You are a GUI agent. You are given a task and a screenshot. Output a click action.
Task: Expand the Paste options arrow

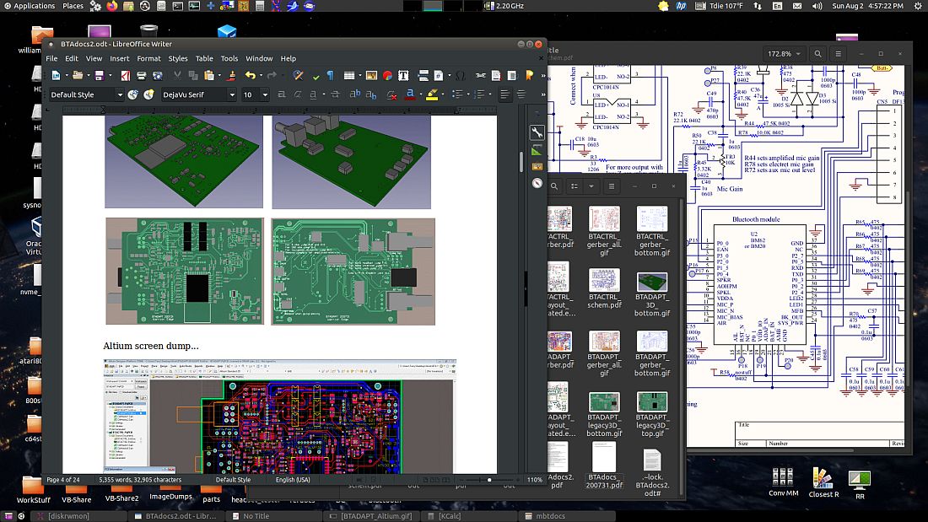[x=219, y=76]
